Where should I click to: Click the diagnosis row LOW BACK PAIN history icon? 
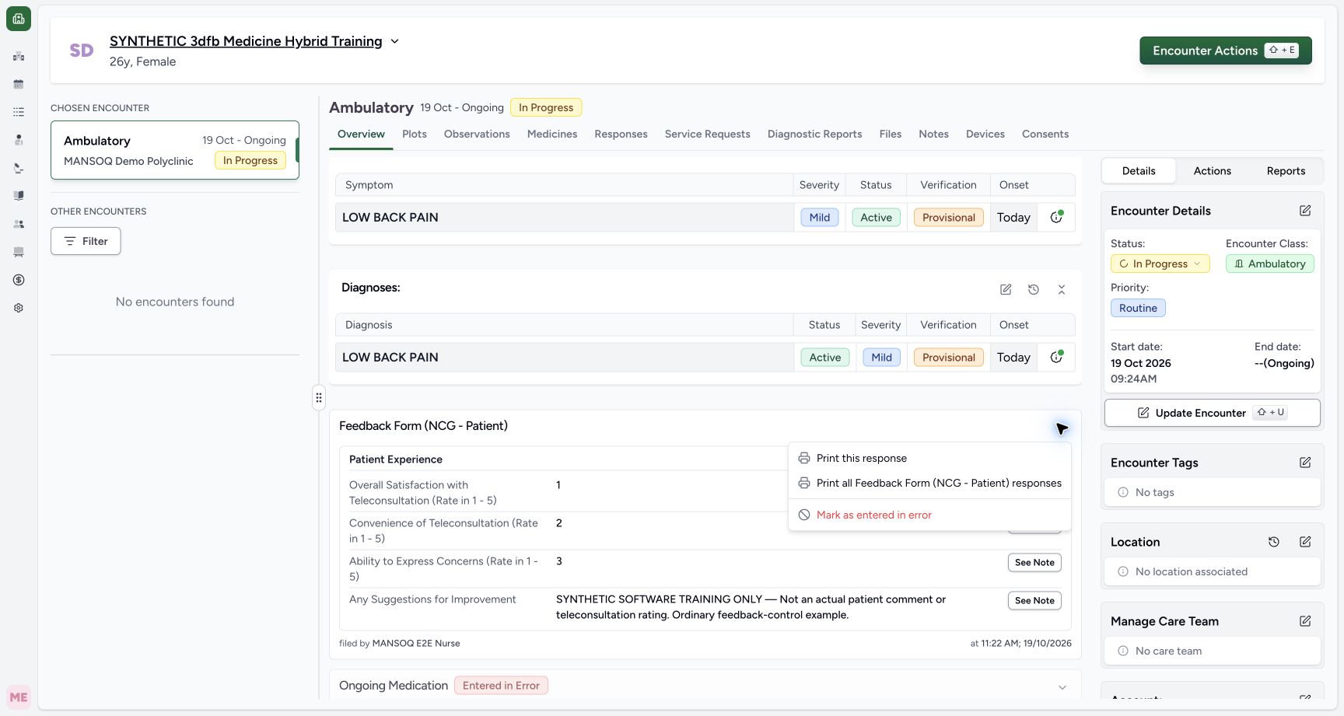[x=1056, y=357]
